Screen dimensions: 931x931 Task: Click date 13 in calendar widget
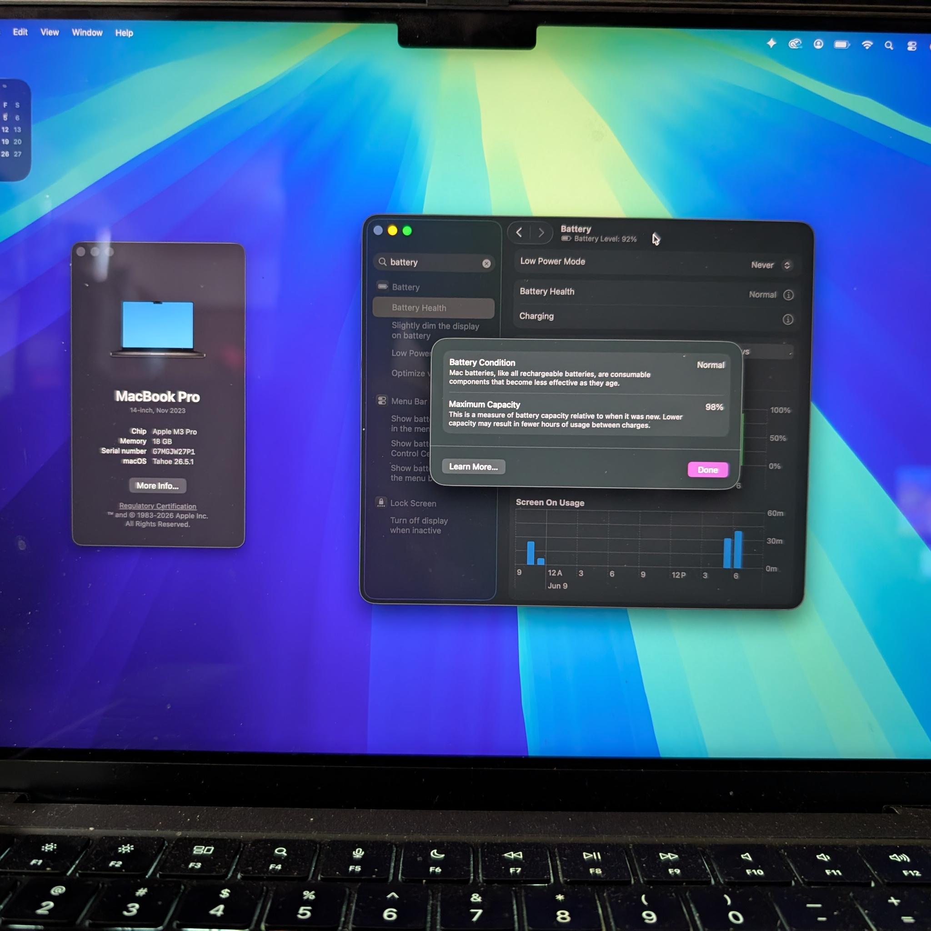pos(17,130)
